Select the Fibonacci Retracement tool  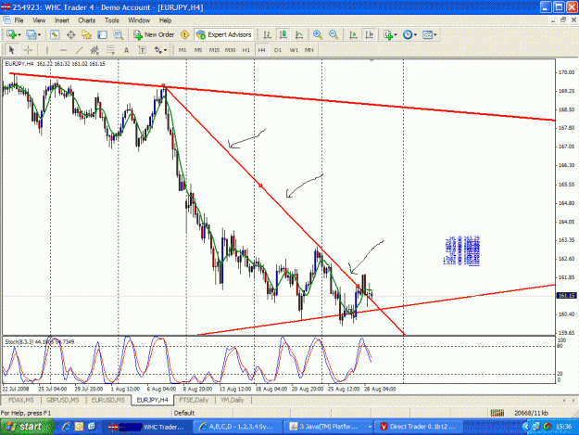(x=110, y=50)
